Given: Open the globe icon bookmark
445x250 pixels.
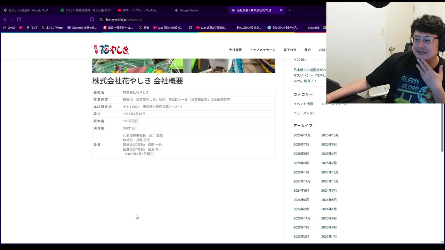Looking at the screenshot, I should (x=191, y=27).
